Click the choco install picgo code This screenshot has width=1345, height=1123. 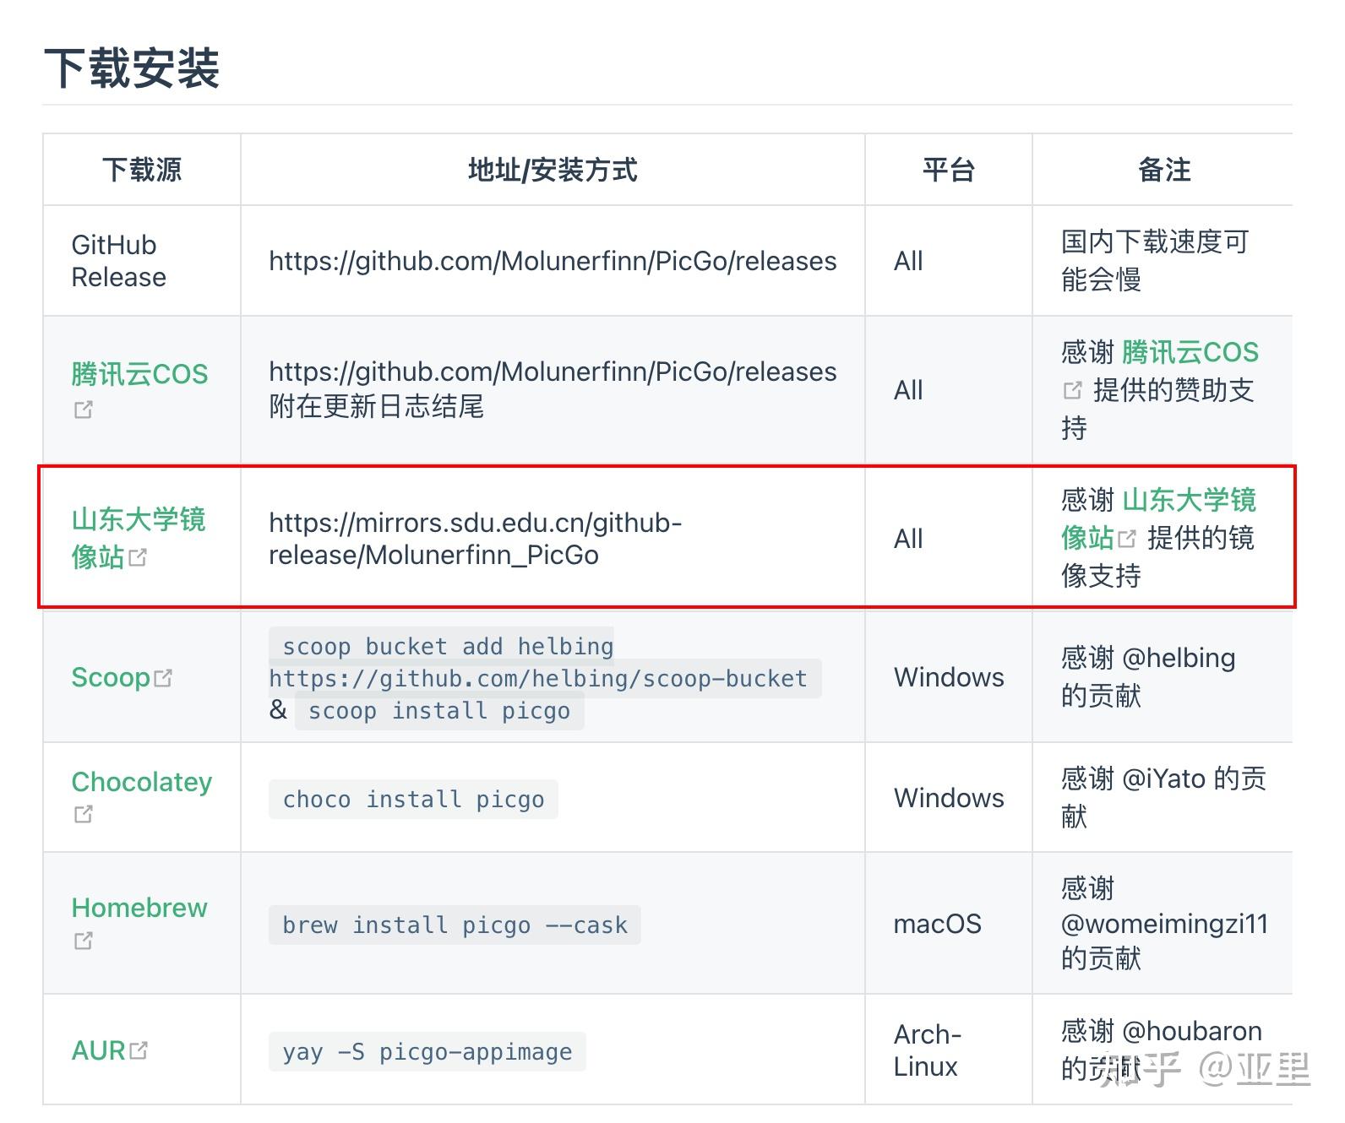pyautogui.click(x=413, y=799)
